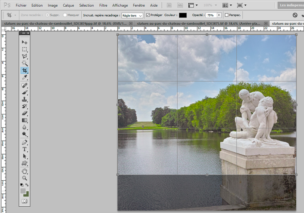Select the Crop tool in toolbox
Screen dimensions: 304x213
tap(24, 70)
